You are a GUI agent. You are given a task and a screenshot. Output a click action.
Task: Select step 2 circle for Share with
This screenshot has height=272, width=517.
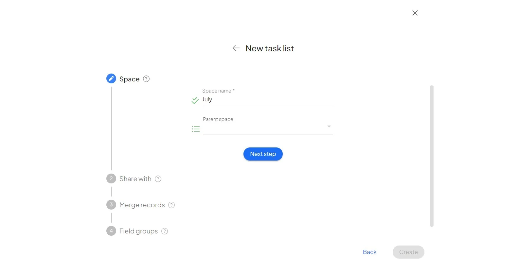pyautogui.click(x=111, y=178)
